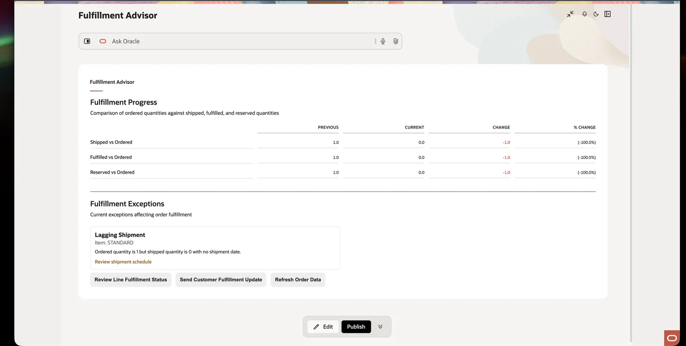Click the Fulfillment Exceptions heading

[x=127, y=204]
